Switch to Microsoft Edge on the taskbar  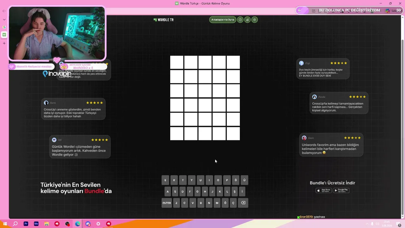(78, 224)
